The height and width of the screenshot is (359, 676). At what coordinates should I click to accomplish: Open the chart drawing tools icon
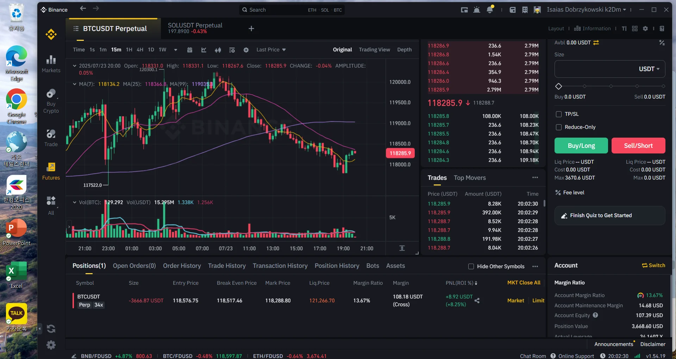204,50
